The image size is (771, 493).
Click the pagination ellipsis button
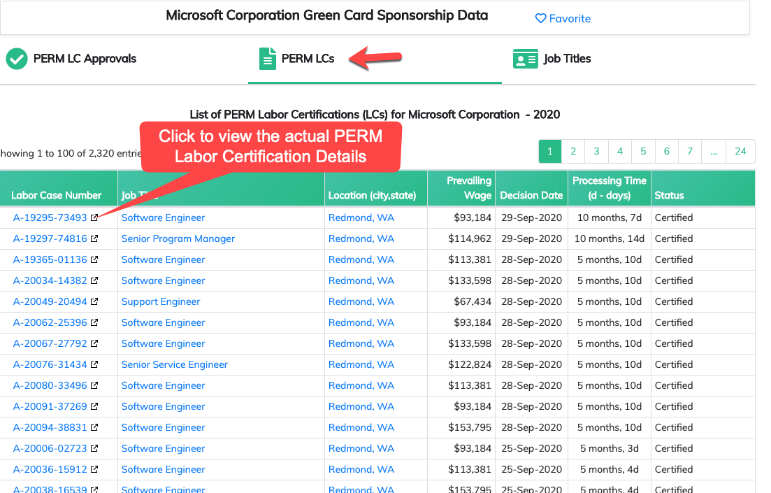(x=714, y=152)
